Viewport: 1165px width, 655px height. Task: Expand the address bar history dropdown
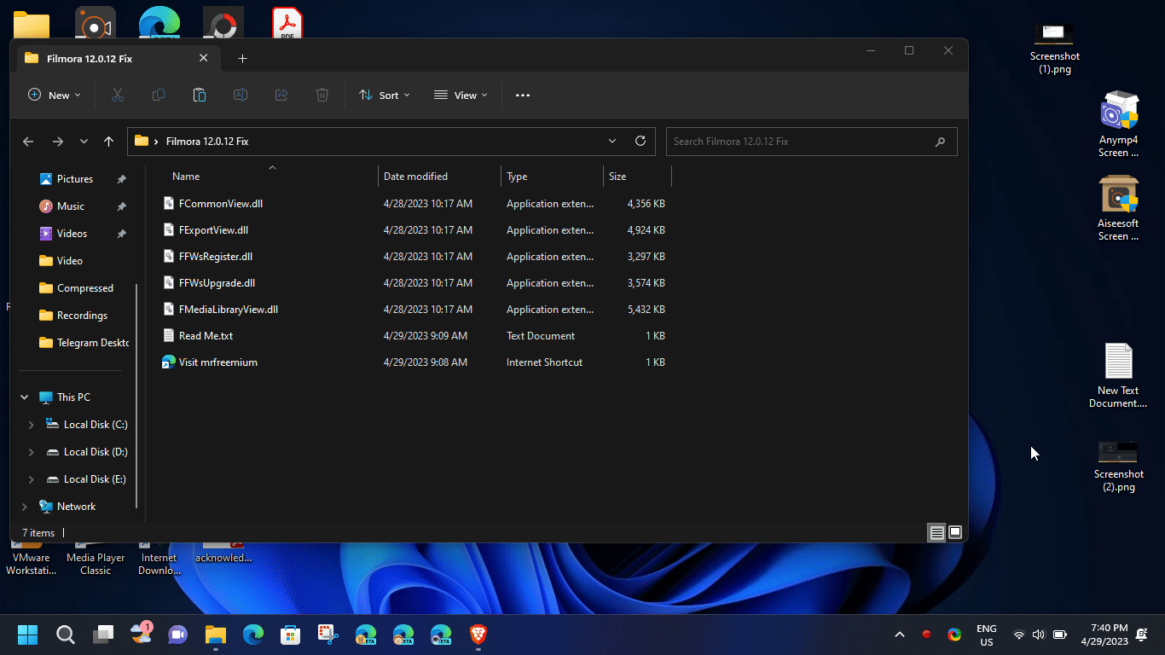pyautogui.click(x=612, y=142)
